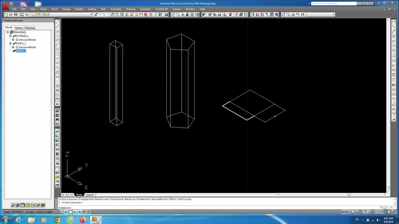399x224 pixels.
Task: Open Firefox from the taskbar
Action: [x=83, y=220]
